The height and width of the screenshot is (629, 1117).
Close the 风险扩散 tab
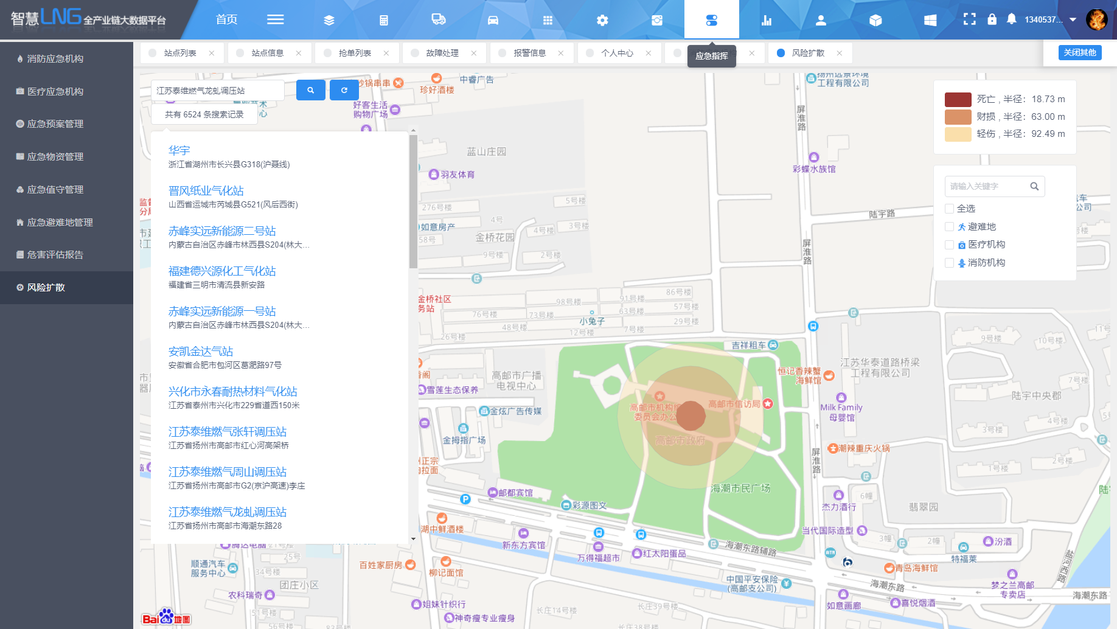tap(840, 53)
